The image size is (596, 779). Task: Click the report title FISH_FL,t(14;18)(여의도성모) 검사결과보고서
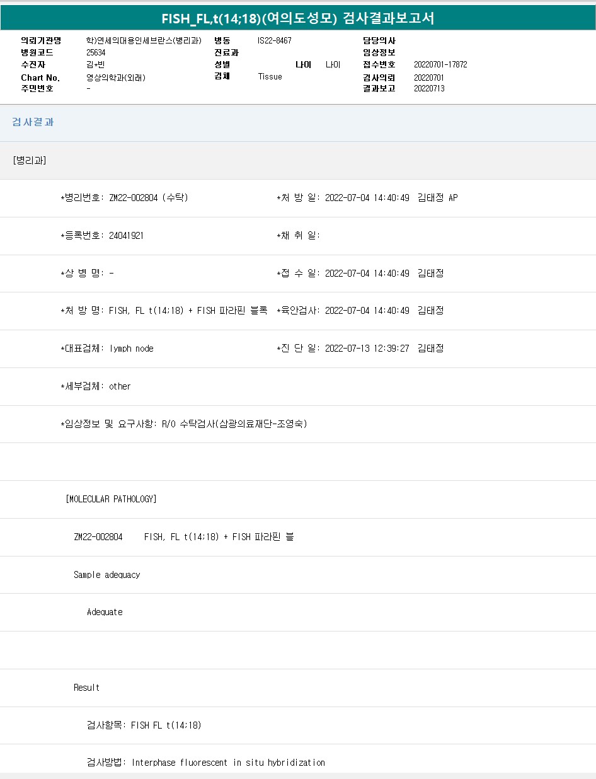tap(298, 18)
